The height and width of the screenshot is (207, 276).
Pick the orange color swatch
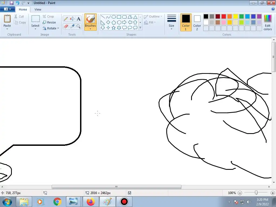230,16
